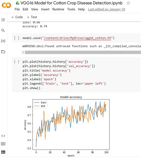This screenshot has height=162, width=141.
Task: Click the plt.title('model accuracy') line
Action: tap(46, 71)
